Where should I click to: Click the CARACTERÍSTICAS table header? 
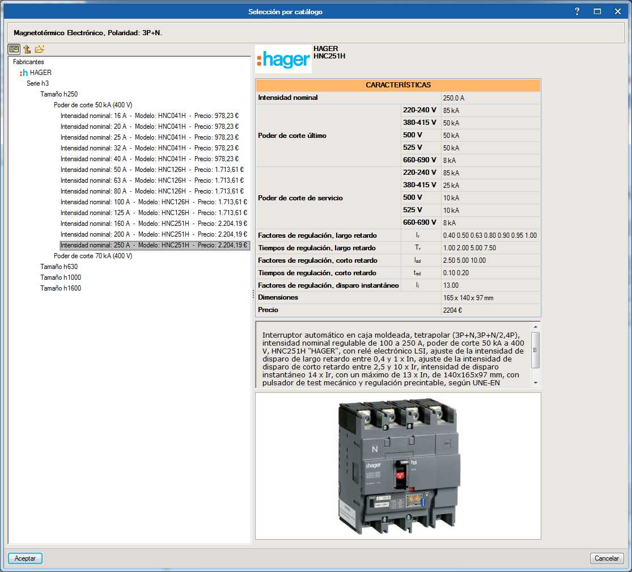click(398, 85)
